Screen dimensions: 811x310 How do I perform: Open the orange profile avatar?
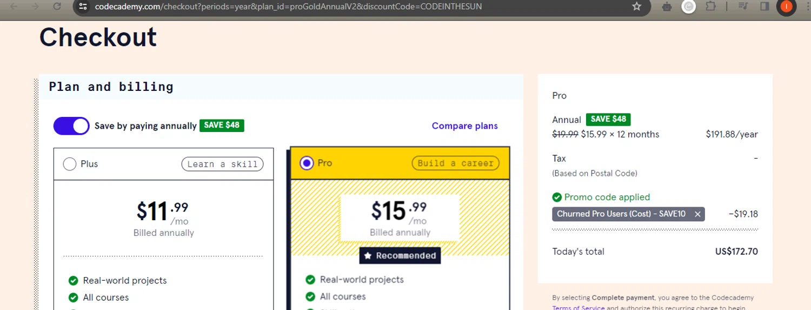coord(786,6)
